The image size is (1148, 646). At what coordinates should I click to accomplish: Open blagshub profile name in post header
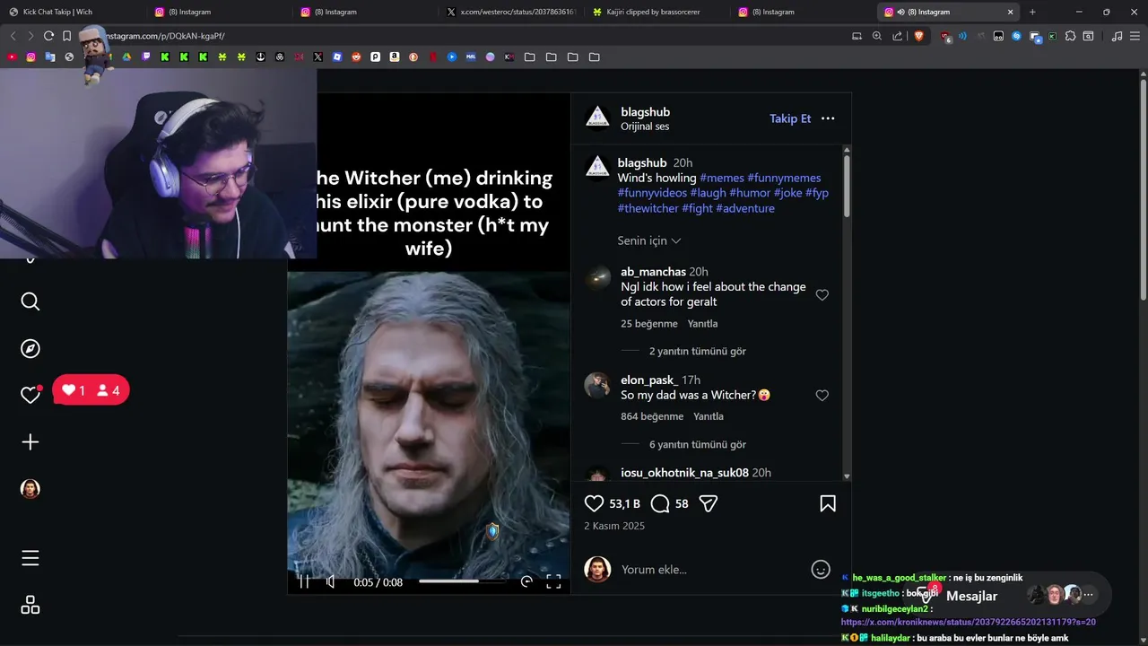pos(645,112)
